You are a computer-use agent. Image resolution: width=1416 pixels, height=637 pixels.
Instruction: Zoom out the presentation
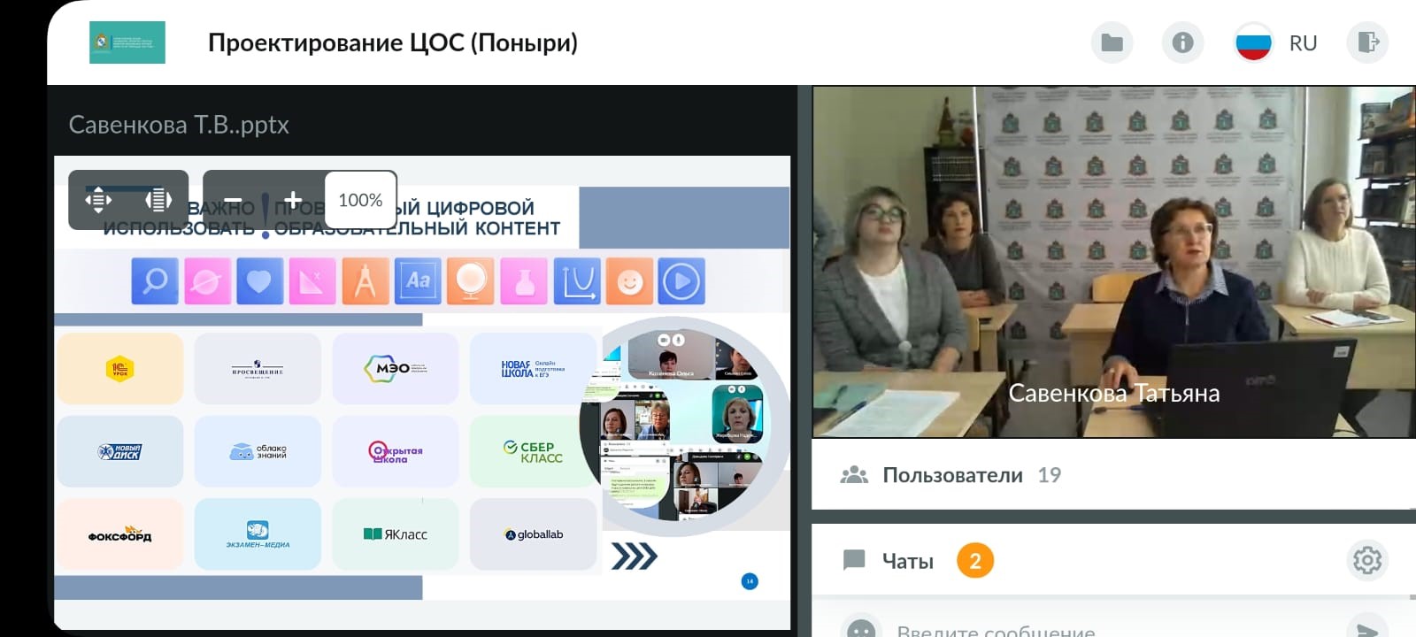coord(233,201)
